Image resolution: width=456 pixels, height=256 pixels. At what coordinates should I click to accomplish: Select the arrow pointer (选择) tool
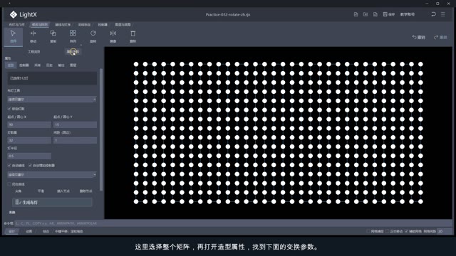pyautogui.click(x=13, y=36)
